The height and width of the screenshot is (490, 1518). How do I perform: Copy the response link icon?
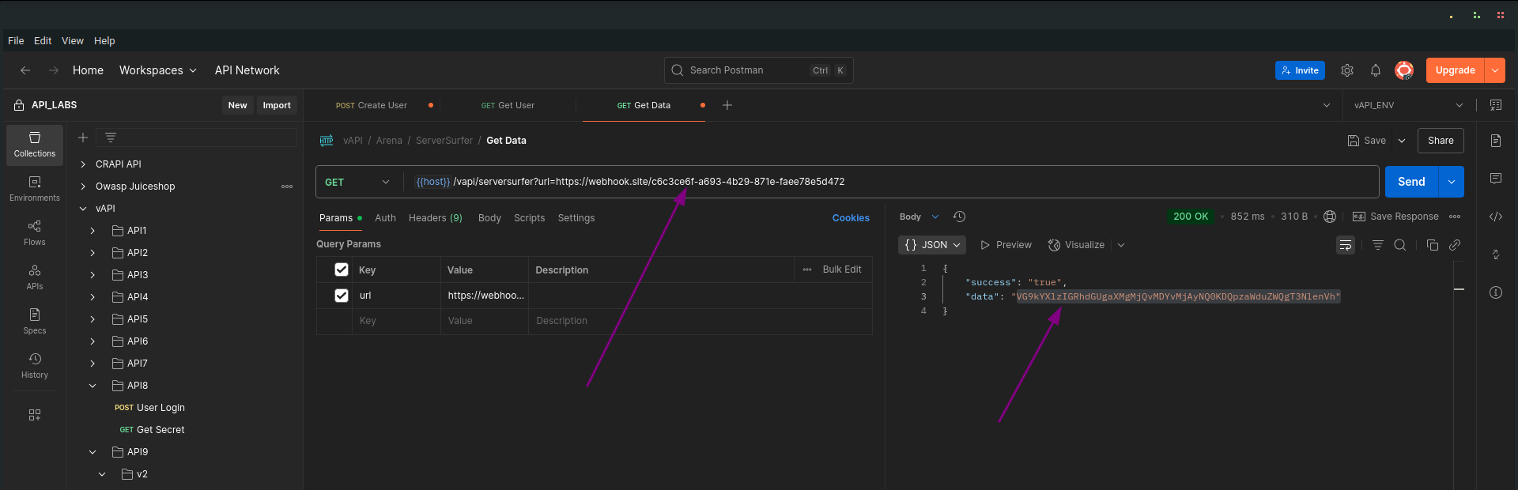pos(1455,245)
